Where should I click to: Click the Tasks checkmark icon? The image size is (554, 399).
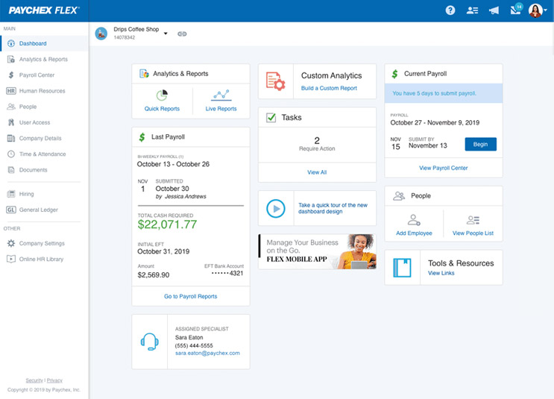(x=271, y=117)
